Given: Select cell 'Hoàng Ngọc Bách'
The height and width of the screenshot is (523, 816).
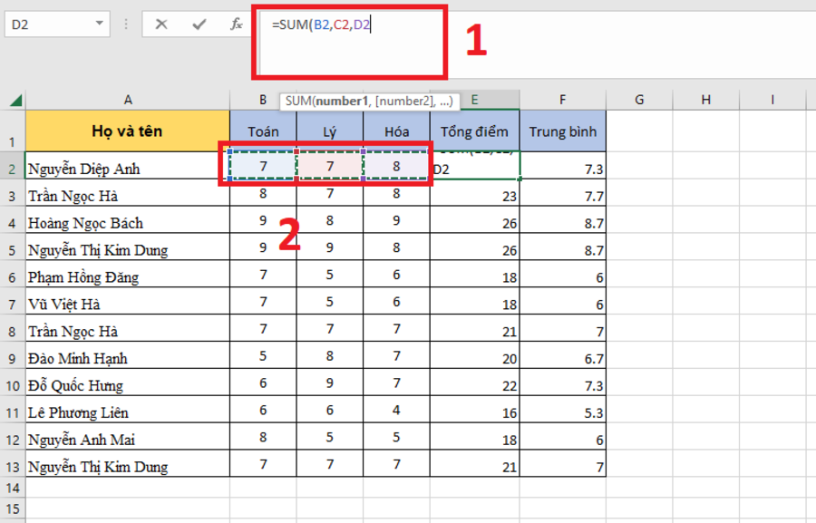Looking at the screenshot, I should pyautogui.click(x=128, y=219).
